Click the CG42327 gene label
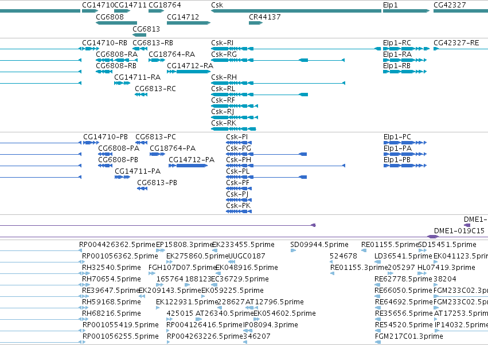This screenshot has width=488, height=345. coord(450,5)
